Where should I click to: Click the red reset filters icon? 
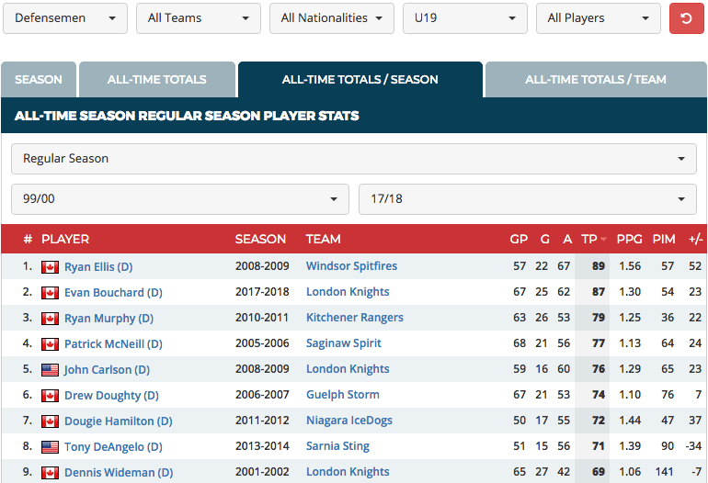(x=686, y=18)
